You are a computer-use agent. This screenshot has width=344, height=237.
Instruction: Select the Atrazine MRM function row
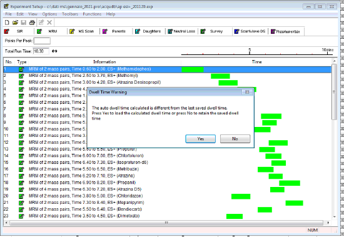click(x=167, y=176)
